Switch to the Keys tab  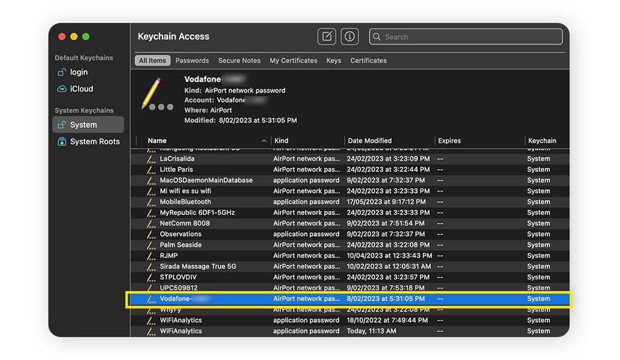click(x=334, y=61)
